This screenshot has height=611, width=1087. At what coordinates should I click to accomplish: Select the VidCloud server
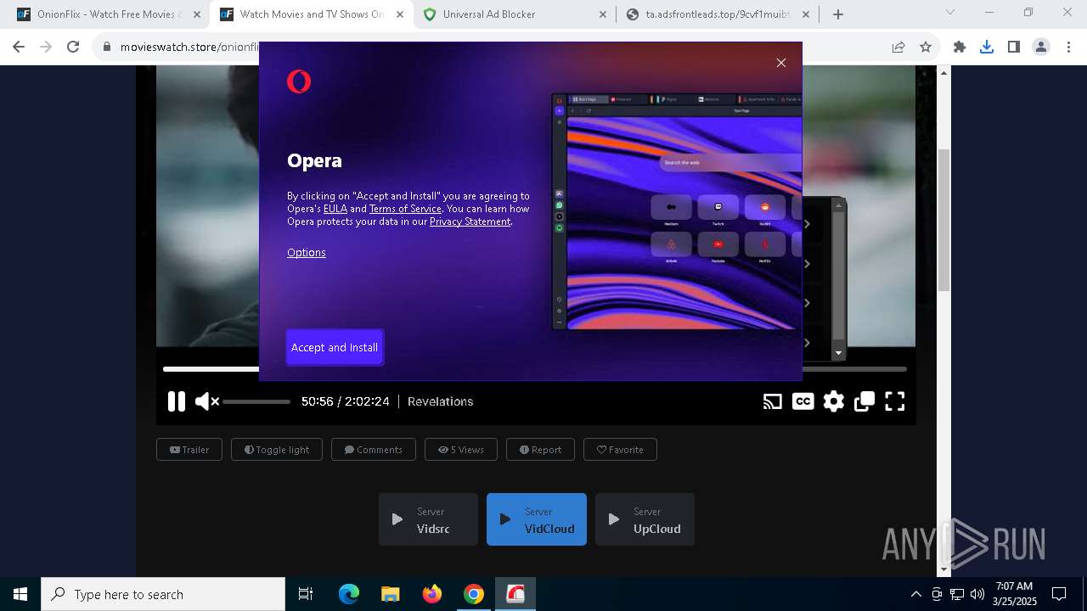click(537, 519)
